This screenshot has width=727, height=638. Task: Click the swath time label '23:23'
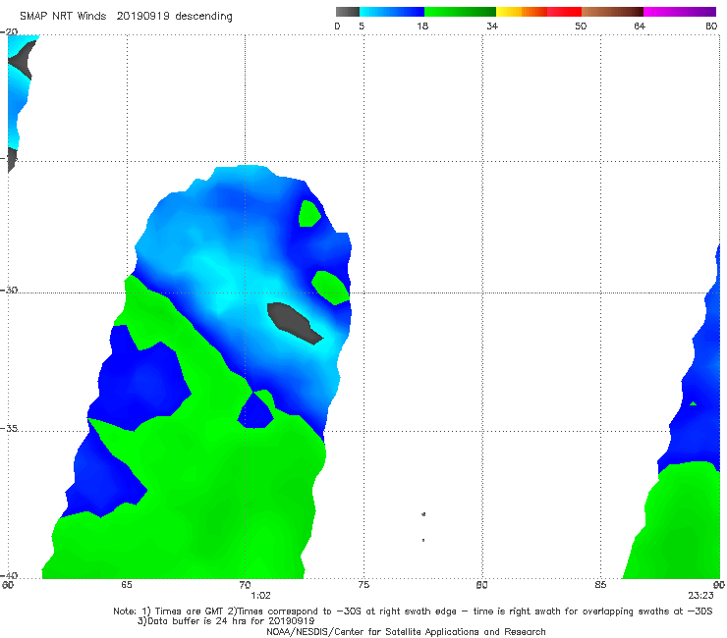point(700,596)
